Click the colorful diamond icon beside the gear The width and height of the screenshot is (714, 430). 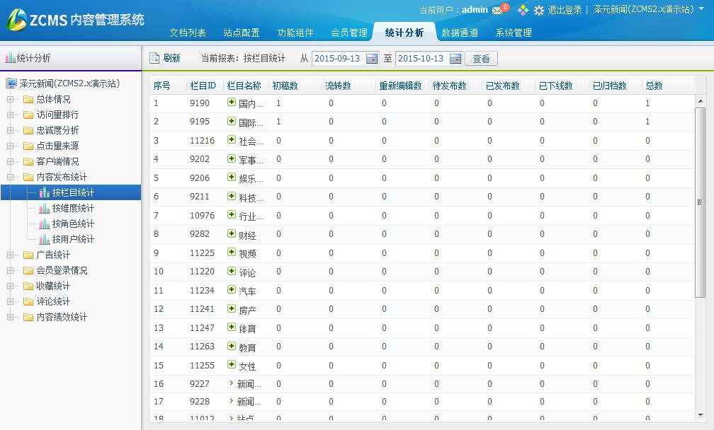tap(523, 10)
